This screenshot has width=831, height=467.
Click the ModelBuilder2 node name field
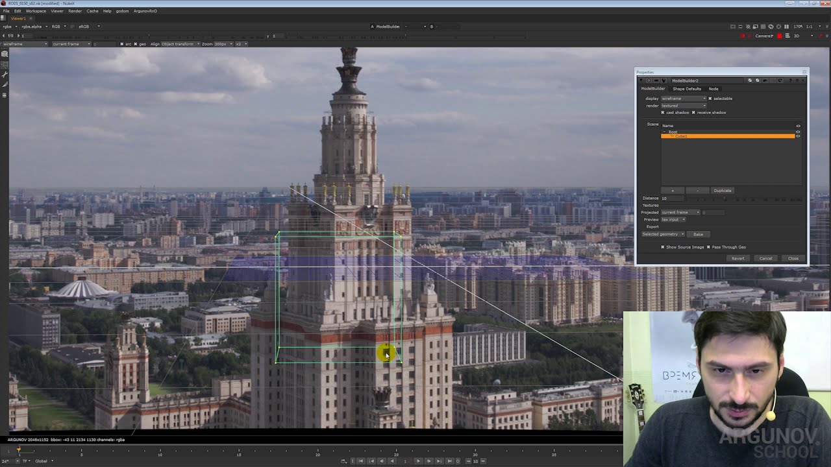(708, 80)
